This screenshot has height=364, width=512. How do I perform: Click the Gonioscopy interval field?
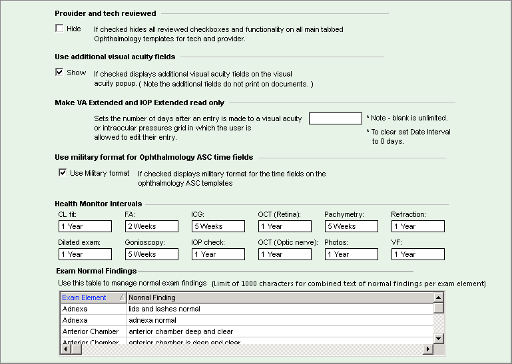coord(152,254)
